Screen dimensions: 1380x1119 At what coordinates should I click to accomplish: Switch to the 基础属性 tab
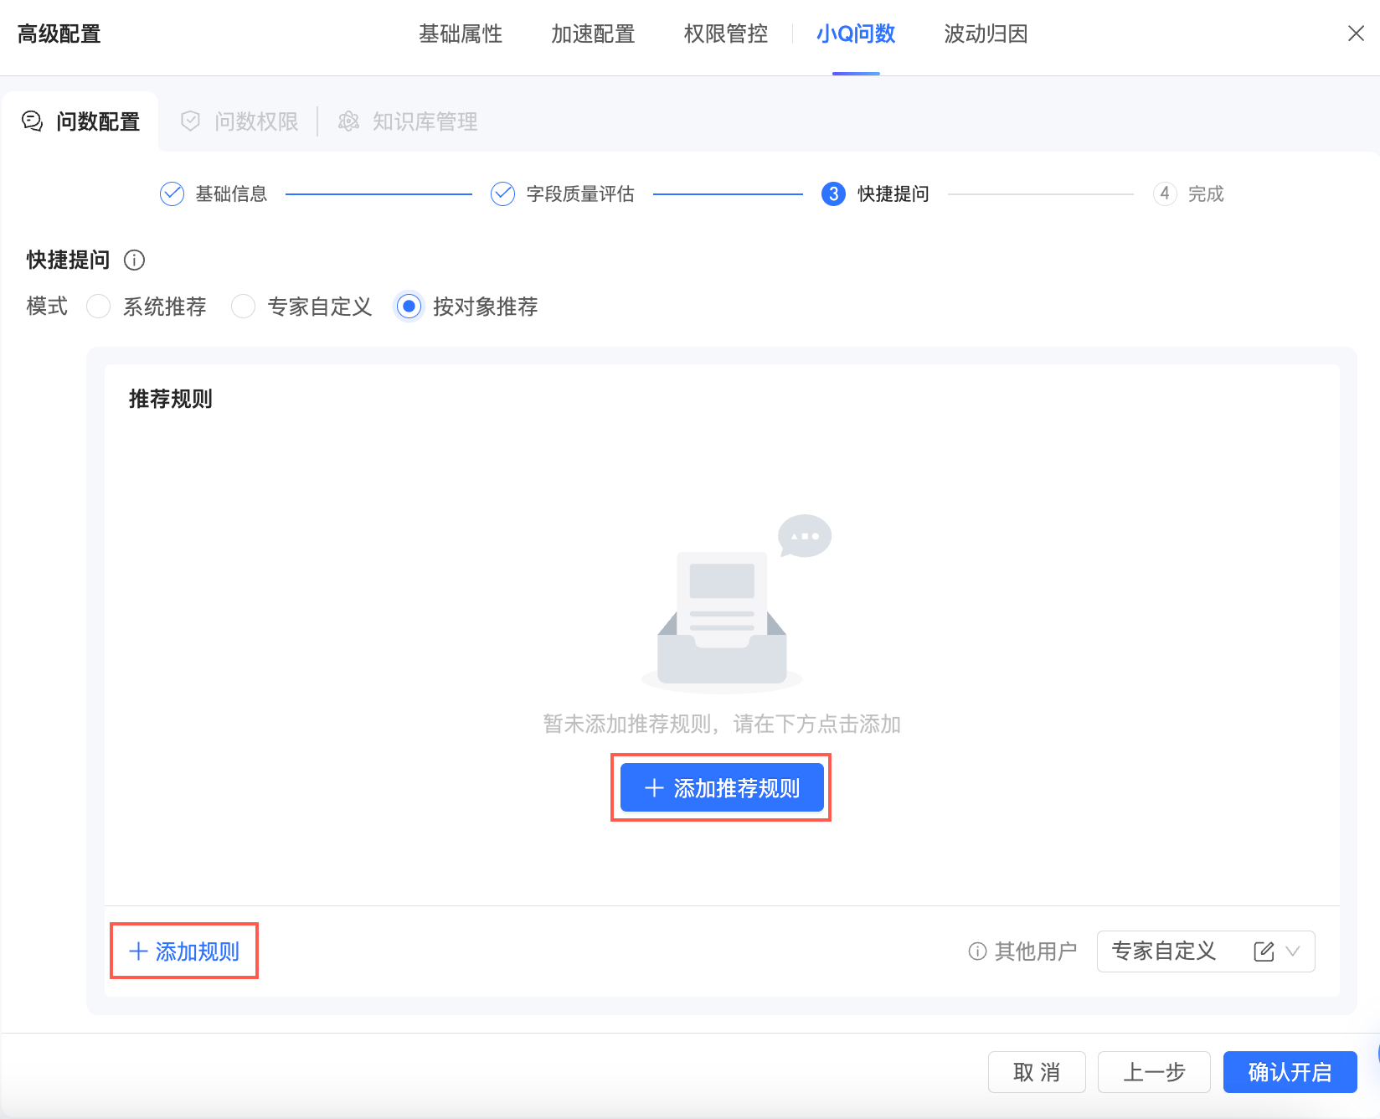tap(461, 34)
